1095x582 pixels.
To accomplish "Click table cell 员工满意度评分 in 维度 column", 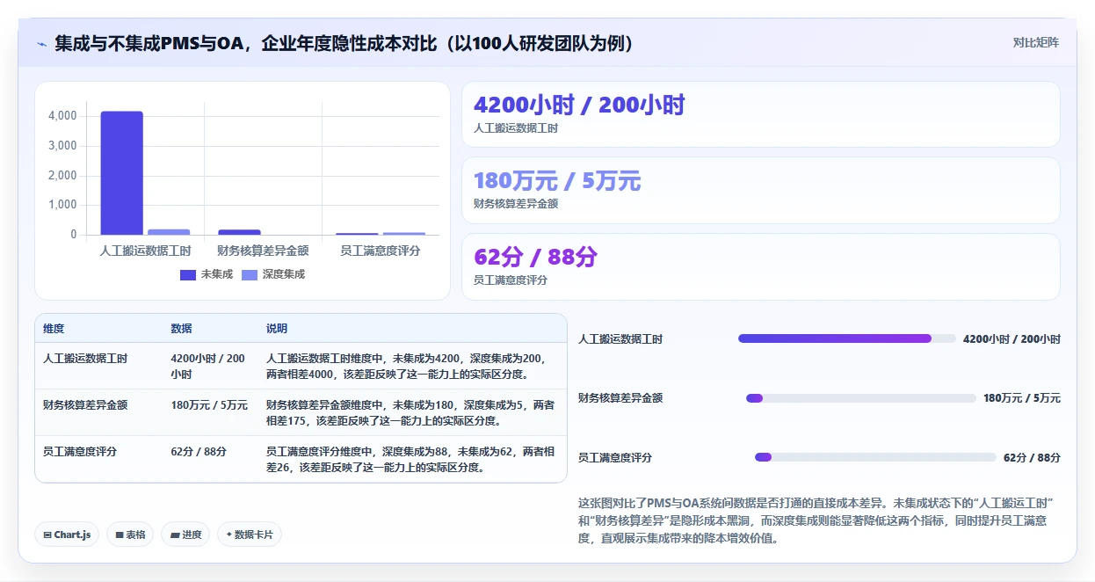I will 80,451.
